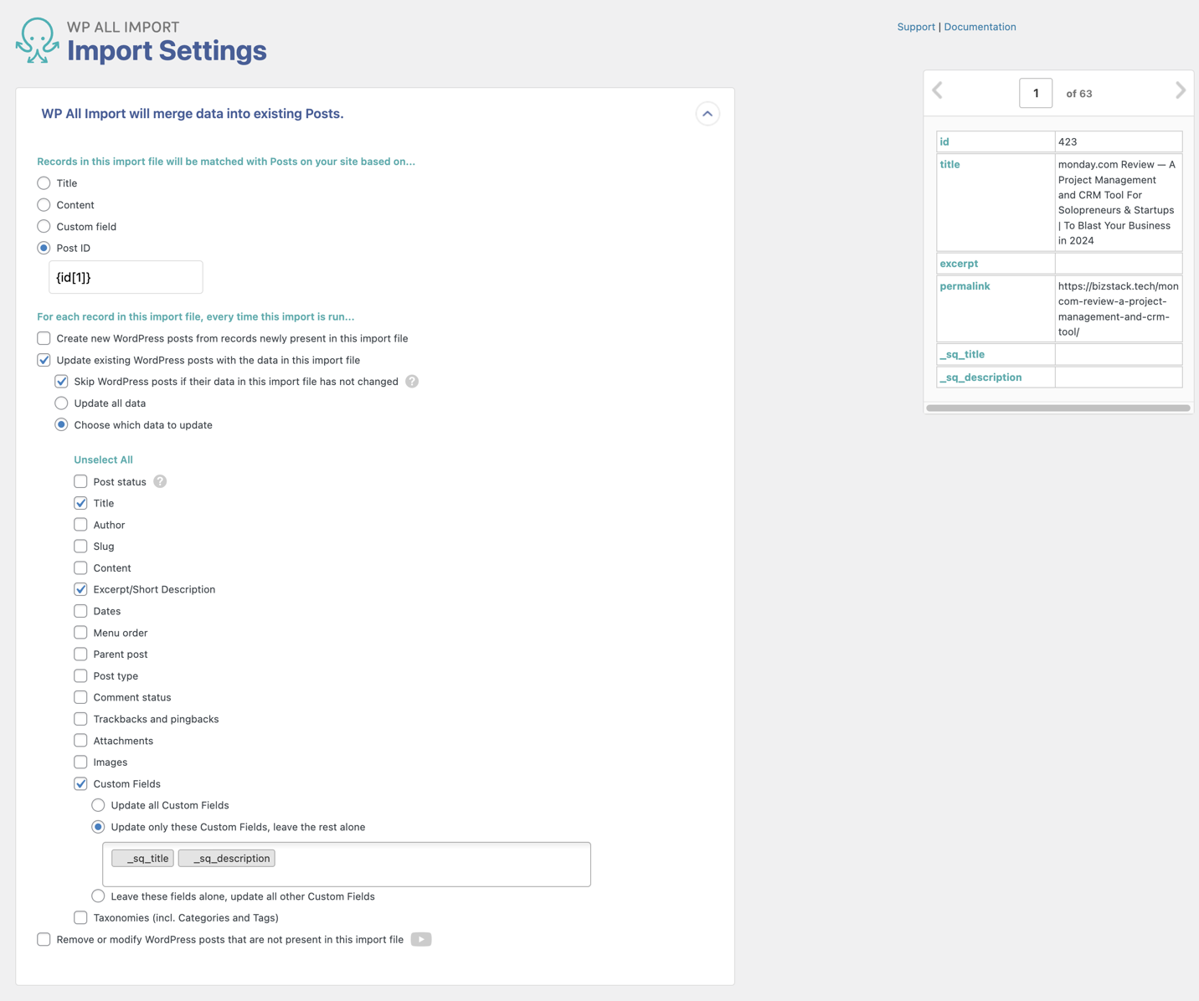The width and height of the screenshot is (1199, 1001).
Task: Open the Support link
Action: [915, 26]
